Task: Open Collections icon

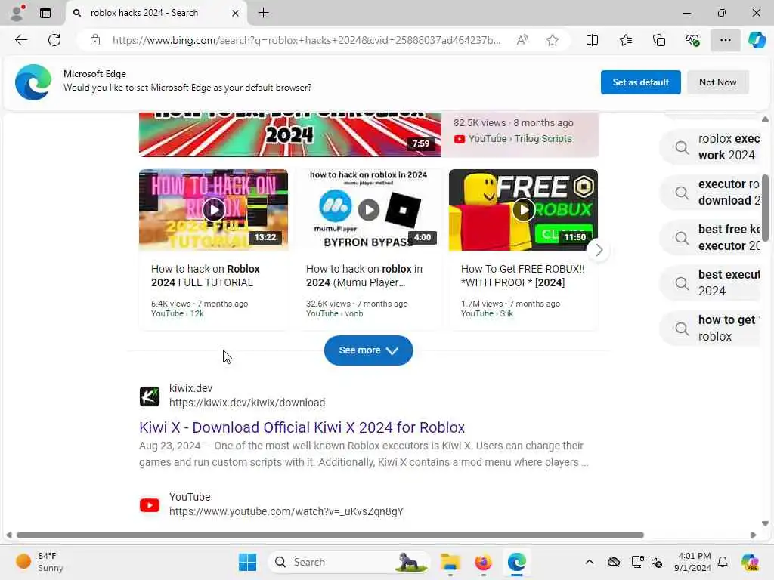Action: click(x=659, y=40)
